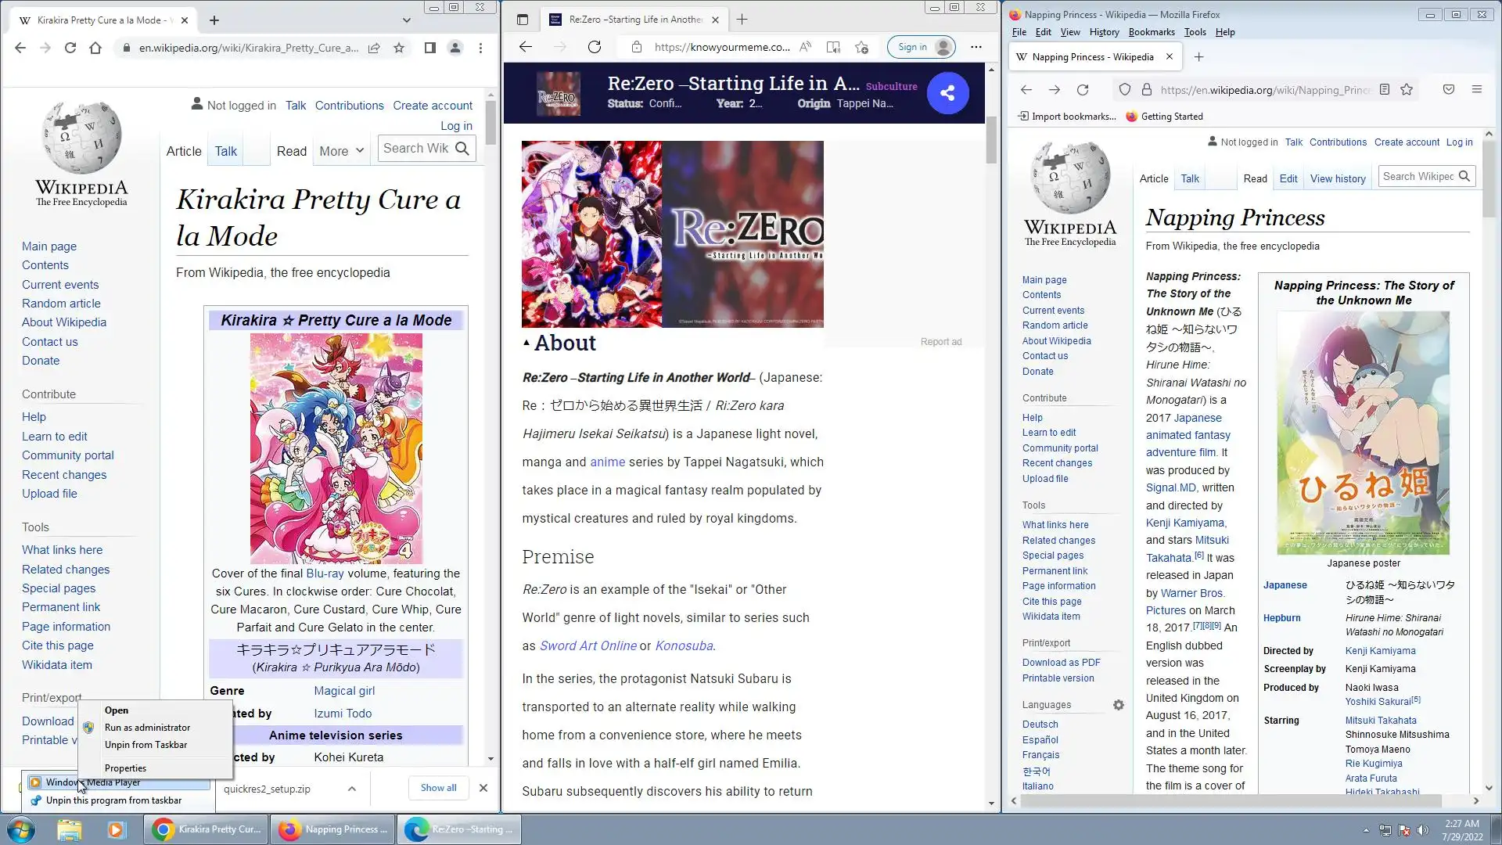Switch to View history tab on Napping Princess
This screenshot has height=845, width=1502.
1337,178
